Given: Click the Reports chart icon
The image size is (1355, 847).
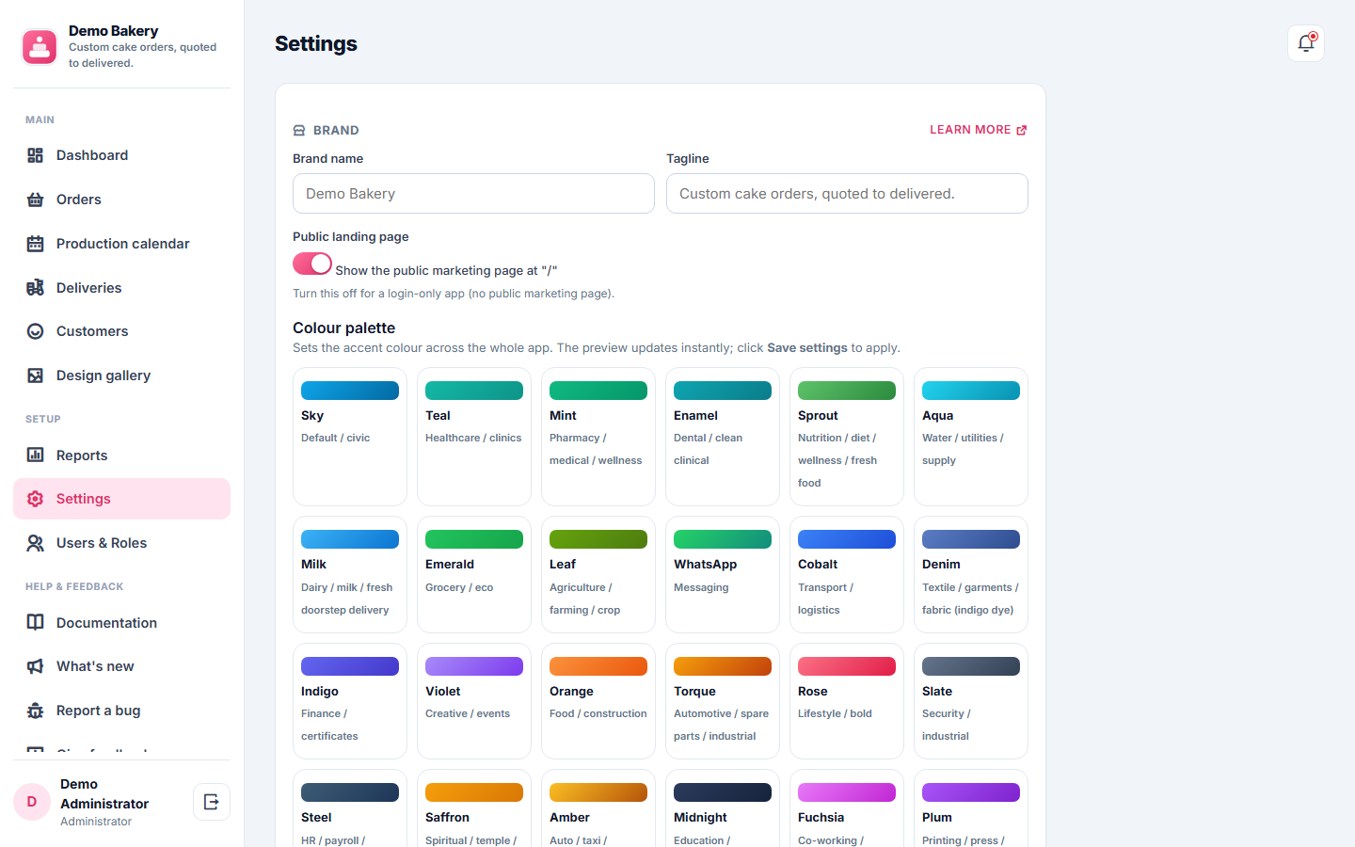Looking at the screenshot, I should point(35,455).
